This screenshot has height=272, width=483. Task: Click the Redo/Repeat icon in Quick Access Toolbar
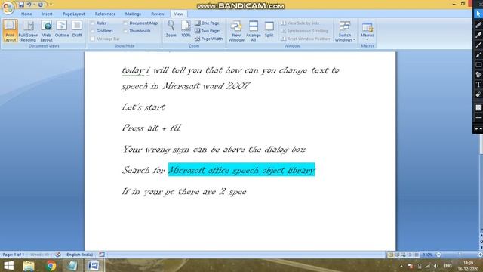pyautogui.click(x=40, y=5)
